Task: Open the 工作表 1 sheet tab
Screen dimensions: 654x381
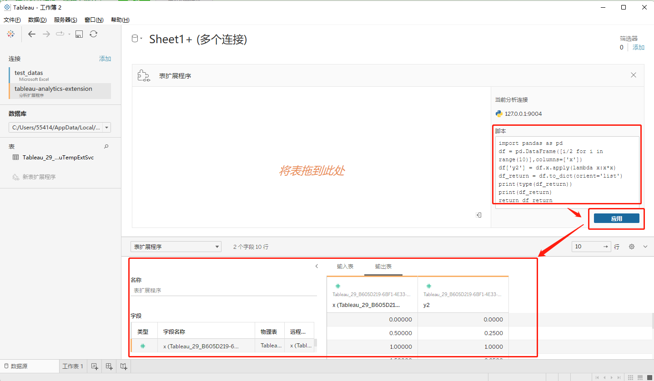Action: point(73,366)
